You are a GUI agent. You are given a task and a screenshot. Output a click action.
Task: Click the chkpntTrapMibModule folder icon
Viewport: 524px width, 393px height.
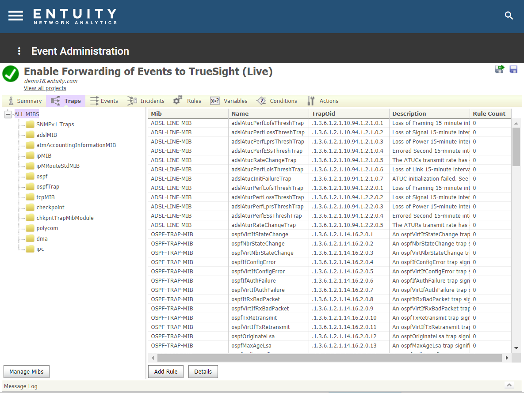pyautogui.click(x=31, y=218)
